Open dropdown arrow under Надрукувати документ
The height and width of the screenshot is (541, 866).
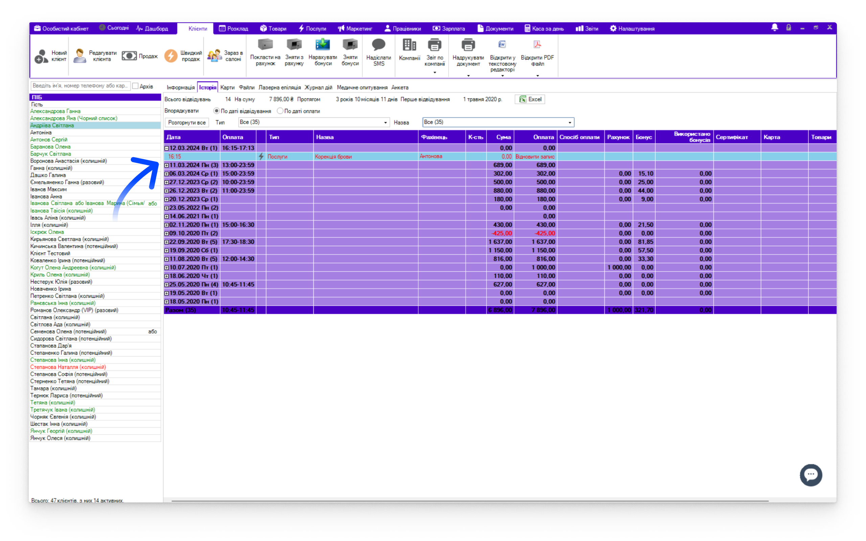pos(468,76)
